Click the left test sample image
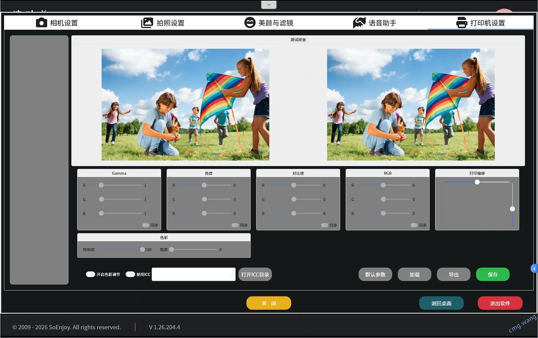The width and height of the screenshot is (538, 338). pos(185,105)
